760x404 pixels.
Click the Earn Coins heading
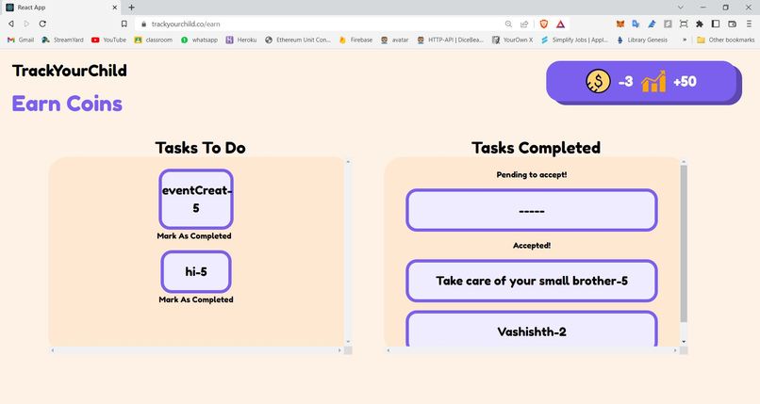tap(67, 104)
